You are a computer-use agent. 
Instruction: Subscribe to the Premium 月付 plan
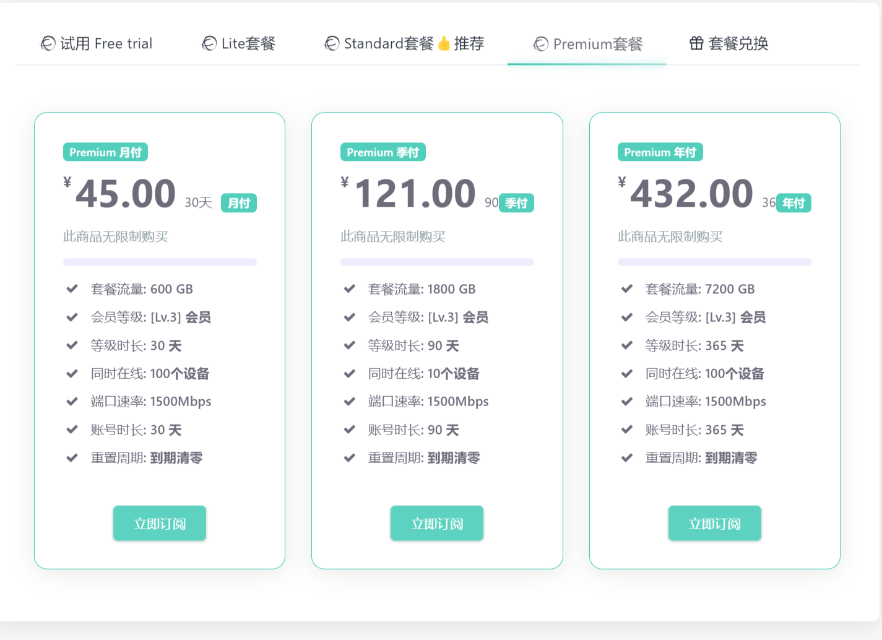point(160,524)
